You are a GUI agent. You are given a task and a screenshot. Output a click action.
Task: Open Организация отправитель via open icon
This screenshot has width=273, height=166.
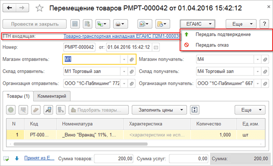(132, 83)
